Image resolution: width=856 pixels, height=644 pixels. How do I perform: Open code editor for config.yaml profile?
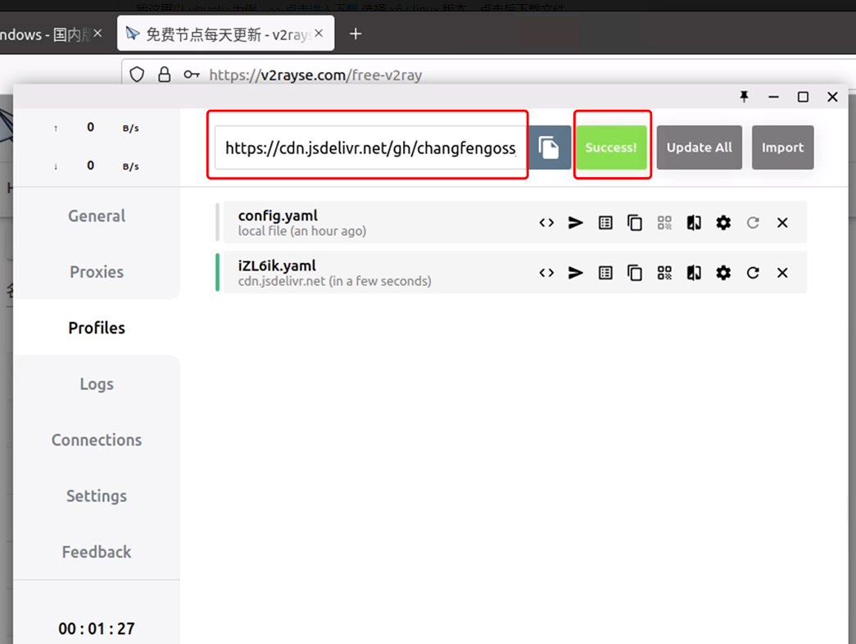tap(546, 223)
